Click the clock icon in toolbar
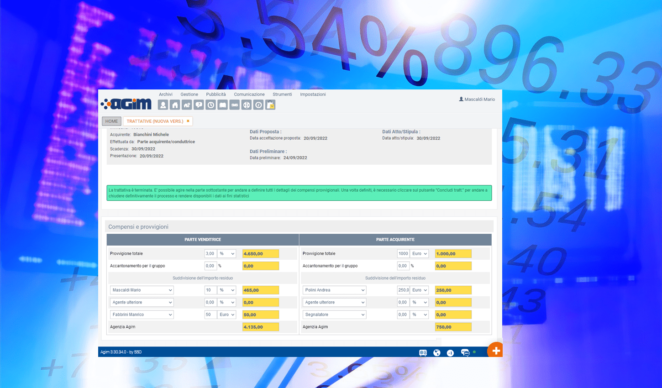 (210, 105)
